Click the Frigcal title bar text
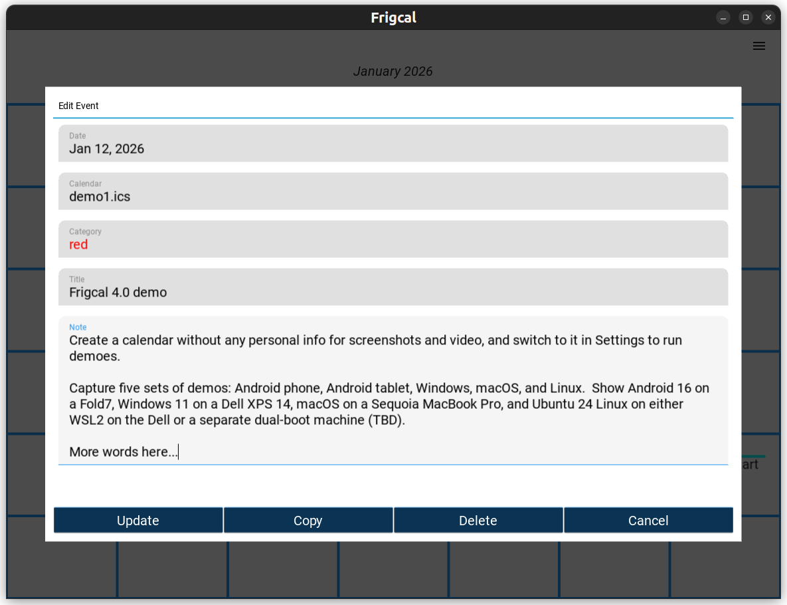787x605 pixels. pyautogui.click(x=393, y=17)
